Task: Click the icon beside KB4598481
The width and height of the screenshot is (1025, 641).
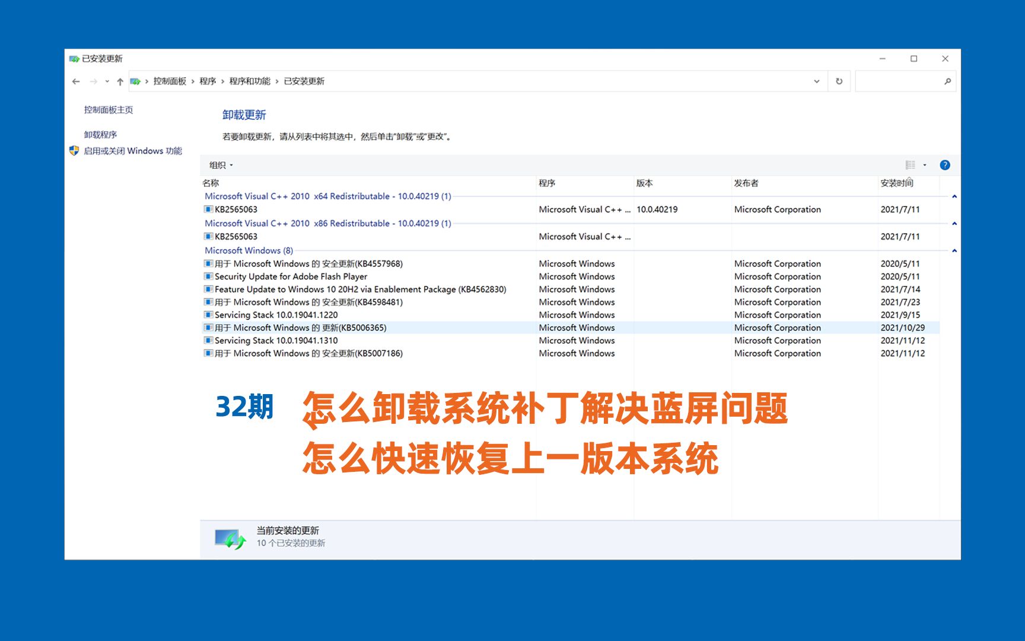Action: click(208, 302)
